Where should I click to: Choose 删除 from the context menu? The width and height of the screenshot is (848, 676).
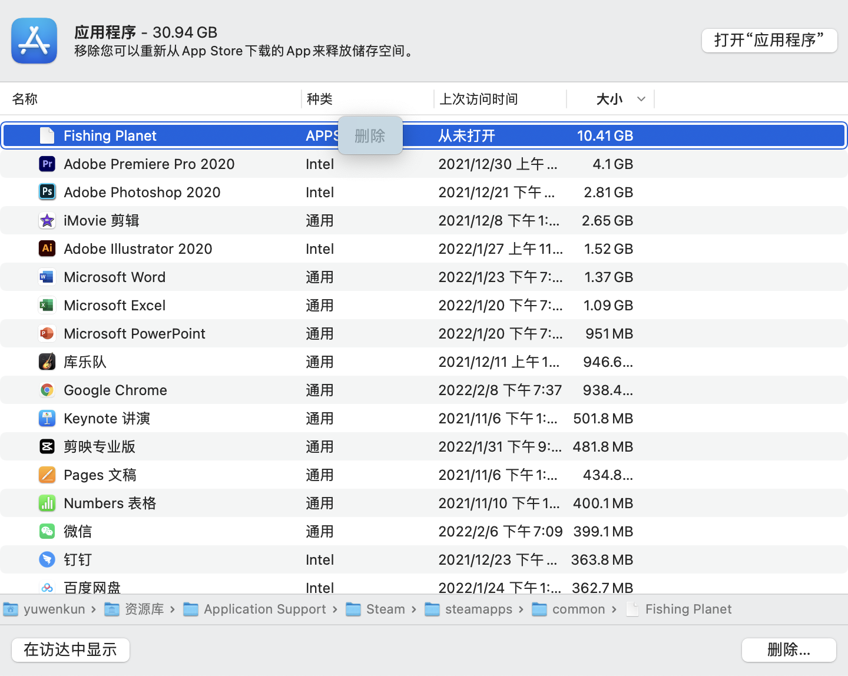point(370,136)
